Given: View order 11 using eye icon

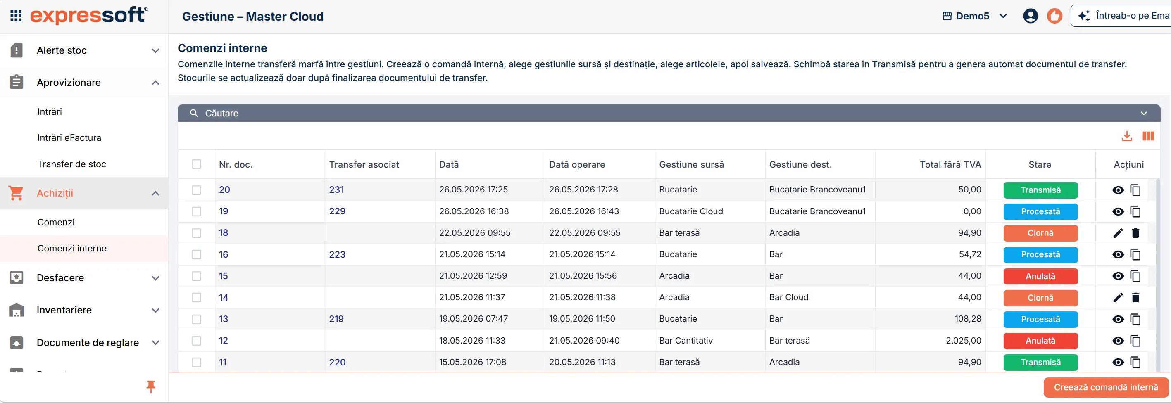Looking at the screenshot, I should [1118, 362].
